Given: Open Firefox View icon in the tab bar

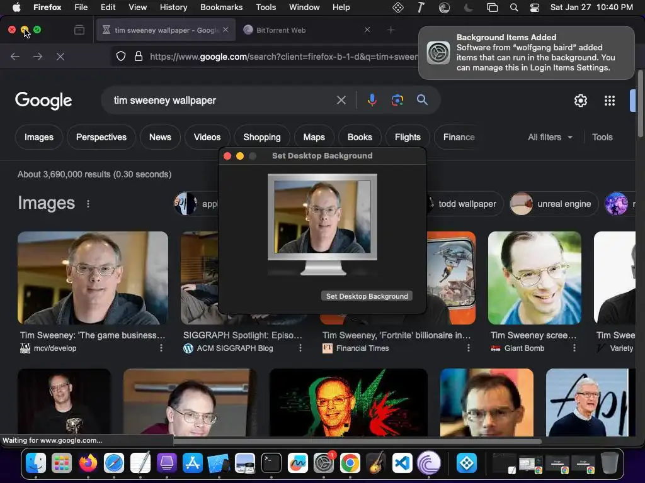Looking at the screenshot, I should coord(79,30).
